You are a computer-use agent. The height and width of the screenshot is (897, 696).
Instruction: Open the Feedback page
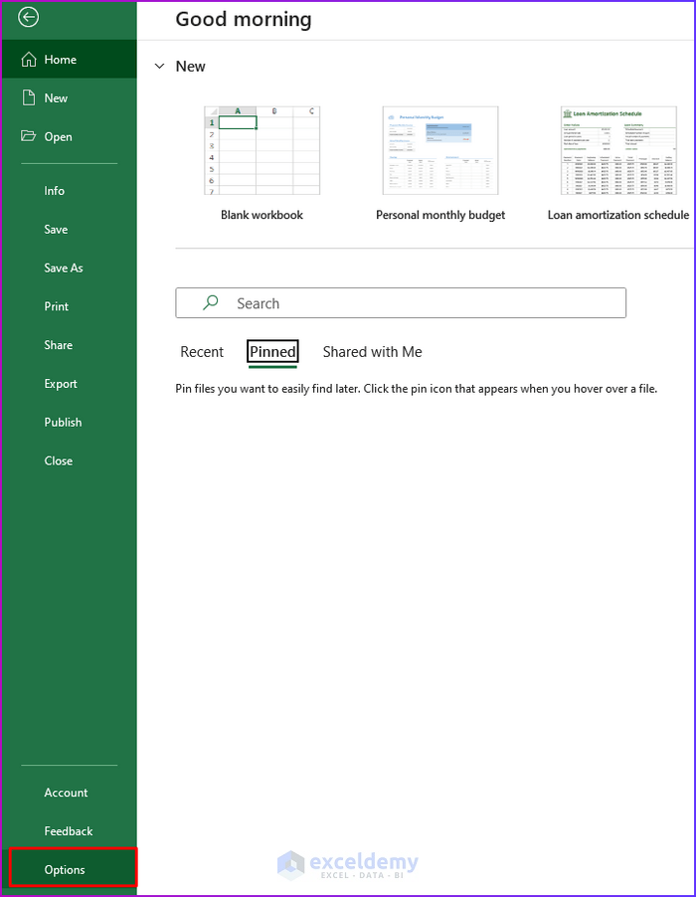(68, 831)
